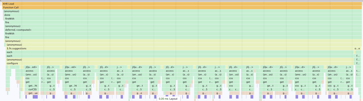The height and width of the screenshot is (101, 363).
Task: Select the Function Call bar
Action: [x=182, y=7]
